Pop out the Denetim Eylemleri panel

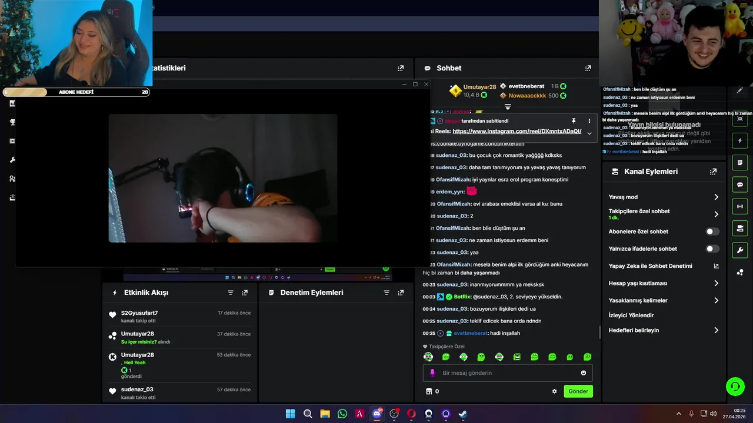[x=401, y=293]
